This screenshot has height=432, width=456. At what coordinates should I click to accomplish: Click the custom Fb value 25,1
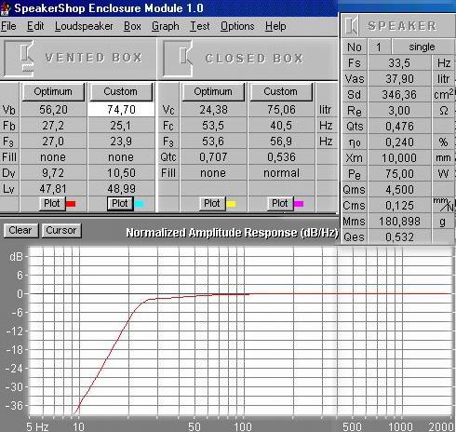click(121, 126)
